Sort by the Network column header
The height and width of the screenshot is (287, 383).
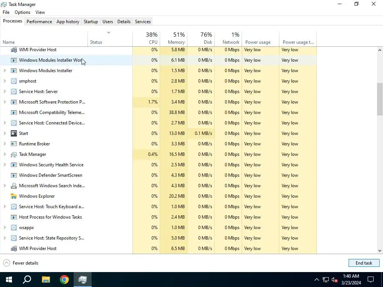pos(229,38)
